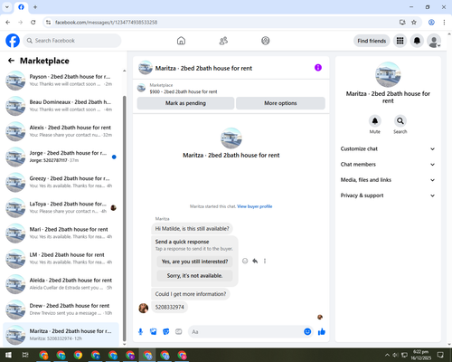Click the reply arrow beside quick response
This screenshot has height=362, width=452.
tap(255, 261)
